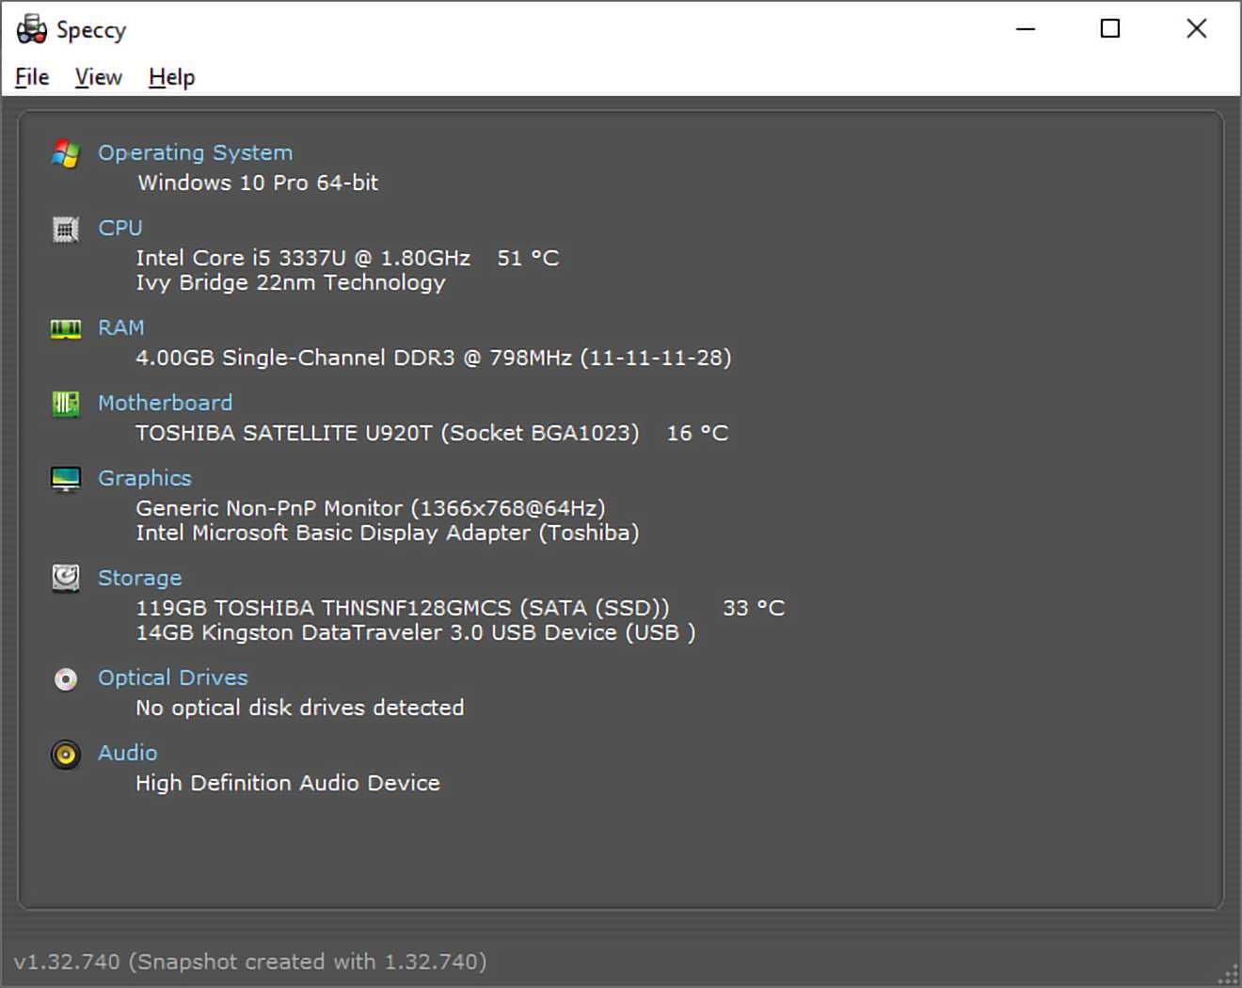The height and width of the screenshot is (988, 1242).
Task: Click the No optical disk drives detected text
Action: pos(300,708)
